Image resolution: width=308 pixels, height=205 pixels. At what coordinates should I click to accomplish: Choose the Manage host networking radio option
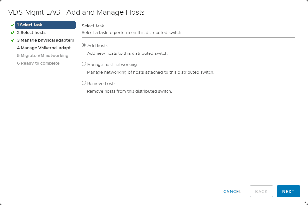click(x=84, y=64)
